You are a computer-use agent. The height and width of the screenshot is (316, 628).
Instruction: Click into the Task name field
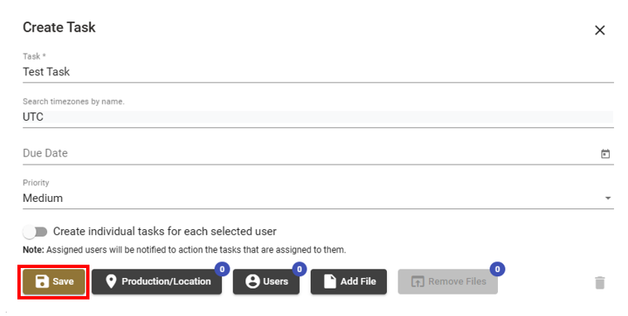[x=318, y=72]
